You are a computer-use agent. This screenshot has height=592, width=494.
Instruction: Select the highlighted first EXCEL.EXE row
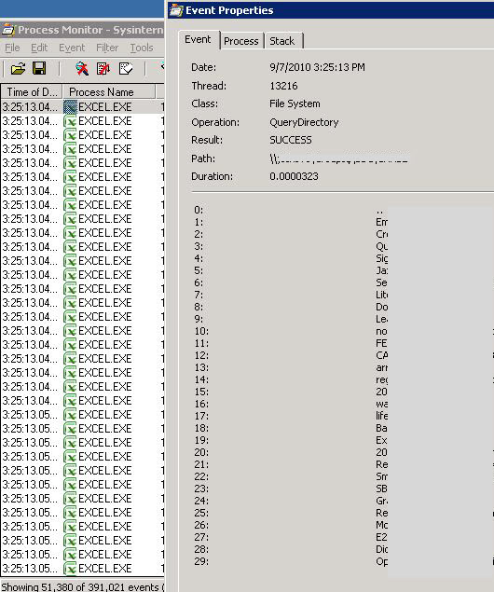[83, 107]
